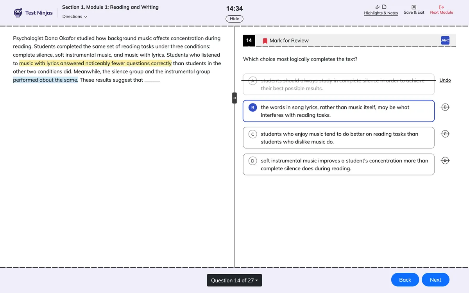
Task: Click the Mark for Review label
Action: point(289,41)
